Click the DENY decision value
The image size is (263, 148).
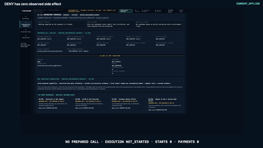pyautogui.click(x=39, y=62)
